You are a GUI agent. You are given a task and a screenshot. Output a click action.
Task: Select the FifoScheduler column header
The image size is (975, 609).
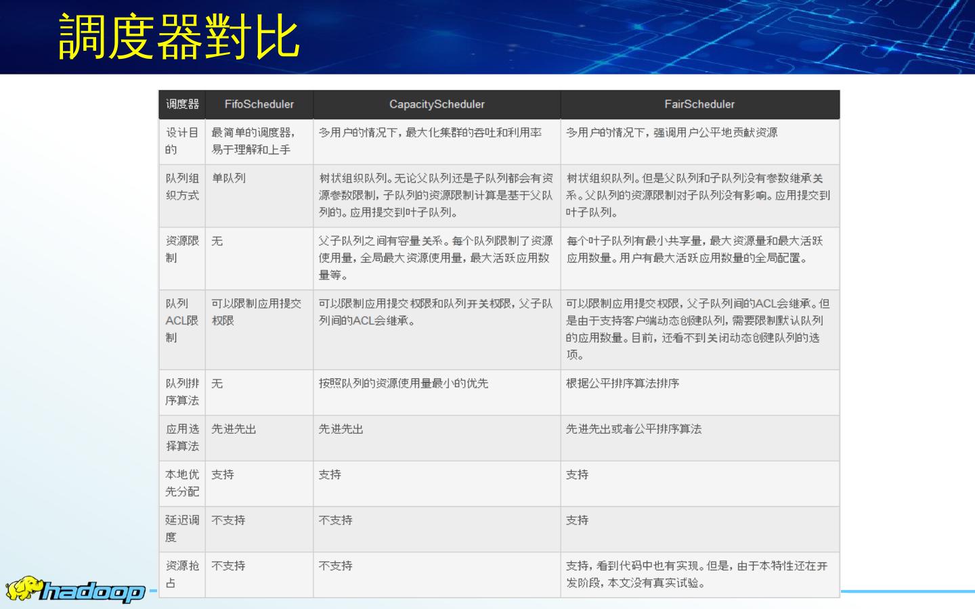[259, 104]
